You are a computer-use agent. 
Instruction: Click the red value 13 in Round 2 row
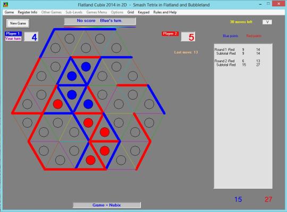coord(258,61)
